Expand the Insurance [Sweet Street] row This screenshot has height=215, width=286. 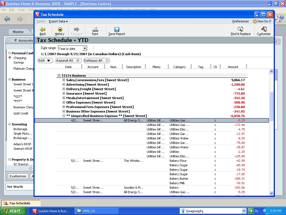pos(64,94)
